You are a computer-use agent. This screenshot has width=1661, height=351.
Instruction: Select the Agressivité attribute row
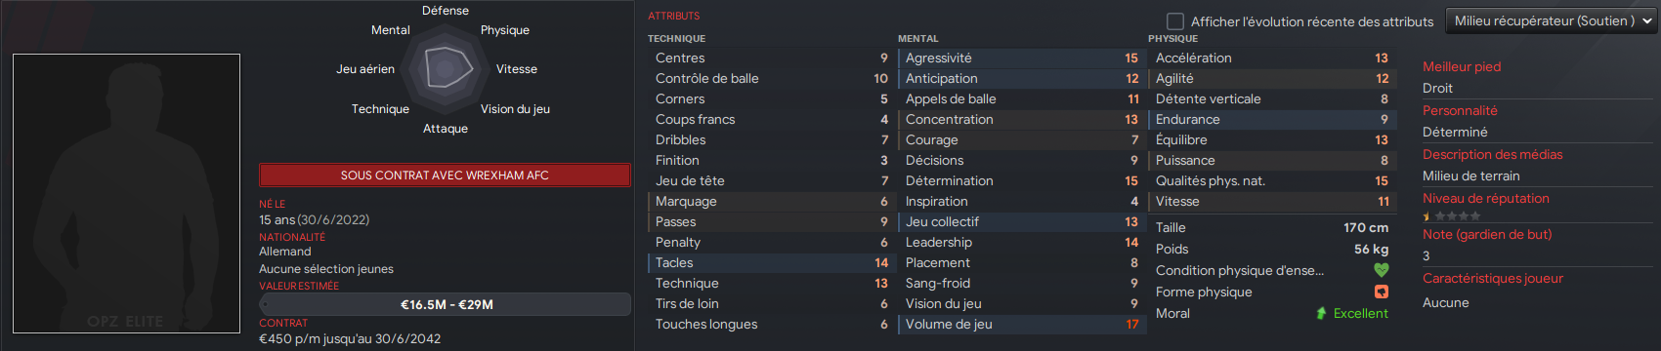(x=1021, y=58)
